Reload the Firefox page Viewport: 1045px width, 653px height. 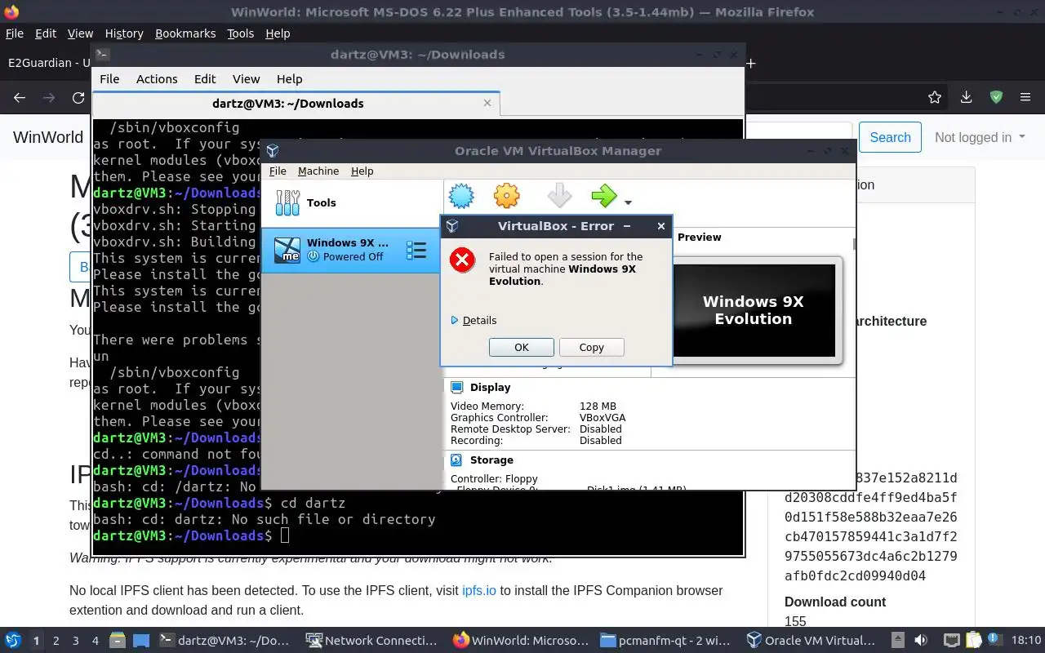78,97
